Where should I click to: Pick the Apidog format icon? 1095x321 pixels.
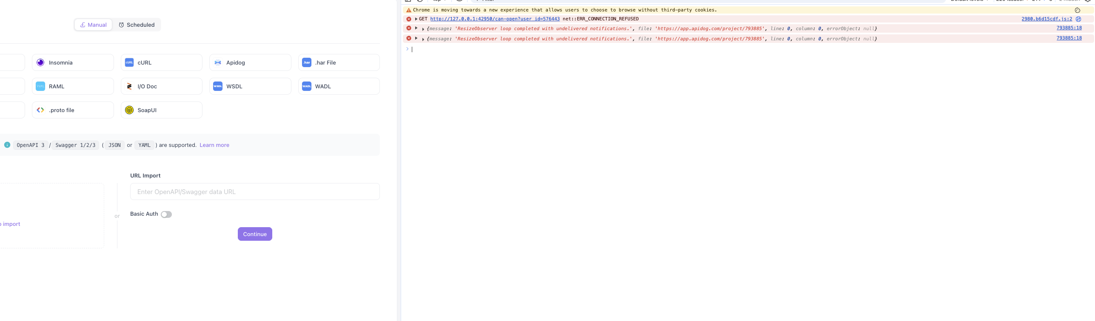(218, 62)
